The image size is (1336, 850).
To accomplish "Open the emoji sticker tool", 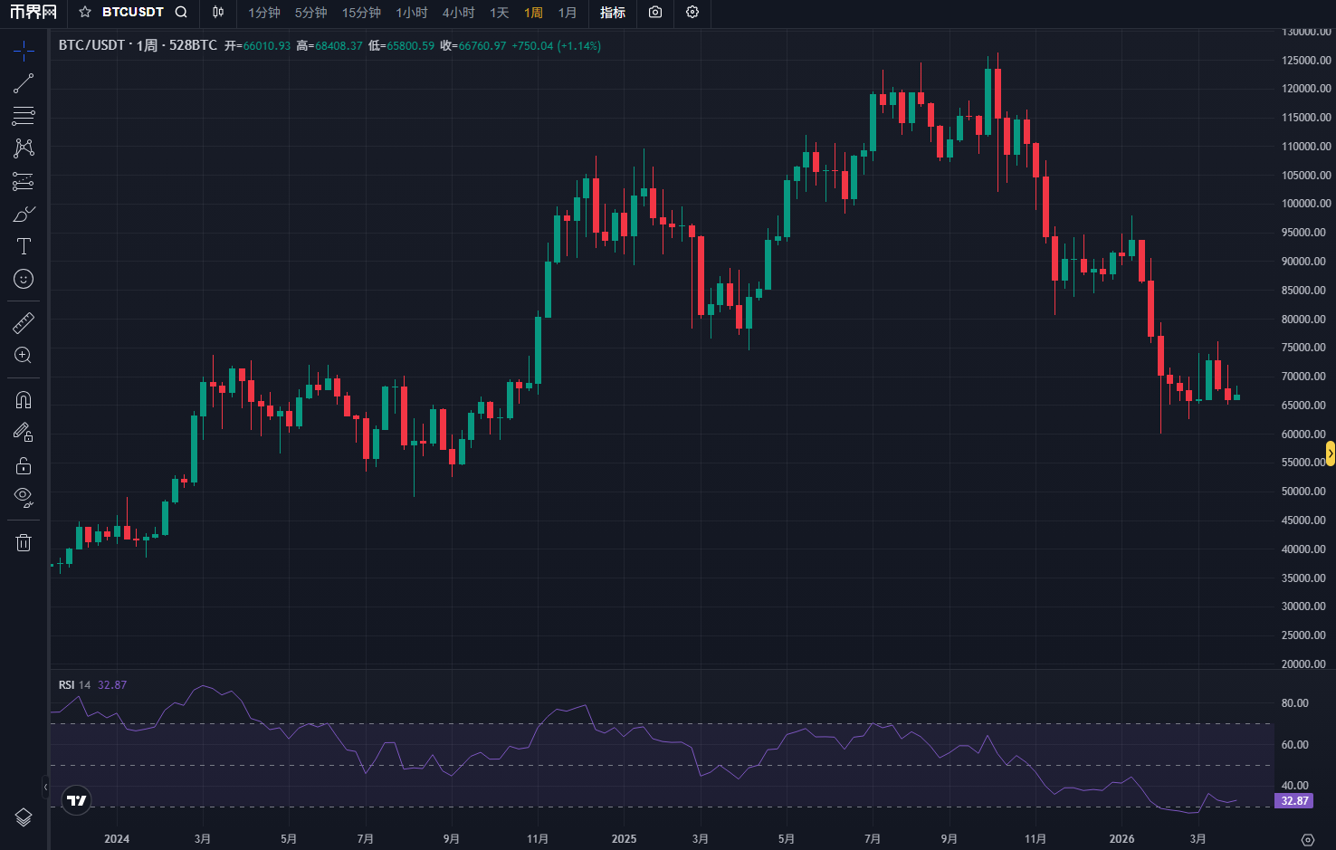I will (x=24, y=279).
